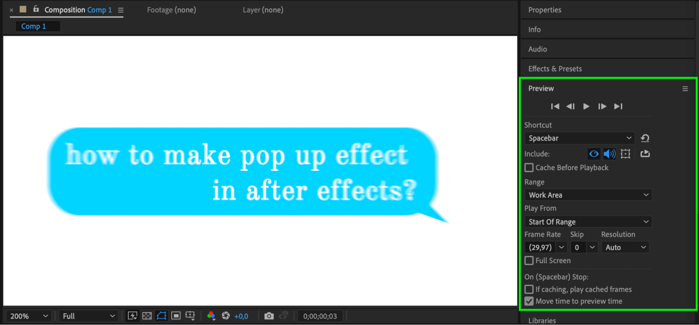Step back one frame in Preview
Image resolution: width=699 pixels, height=325 pixels.
click(570, 106)
